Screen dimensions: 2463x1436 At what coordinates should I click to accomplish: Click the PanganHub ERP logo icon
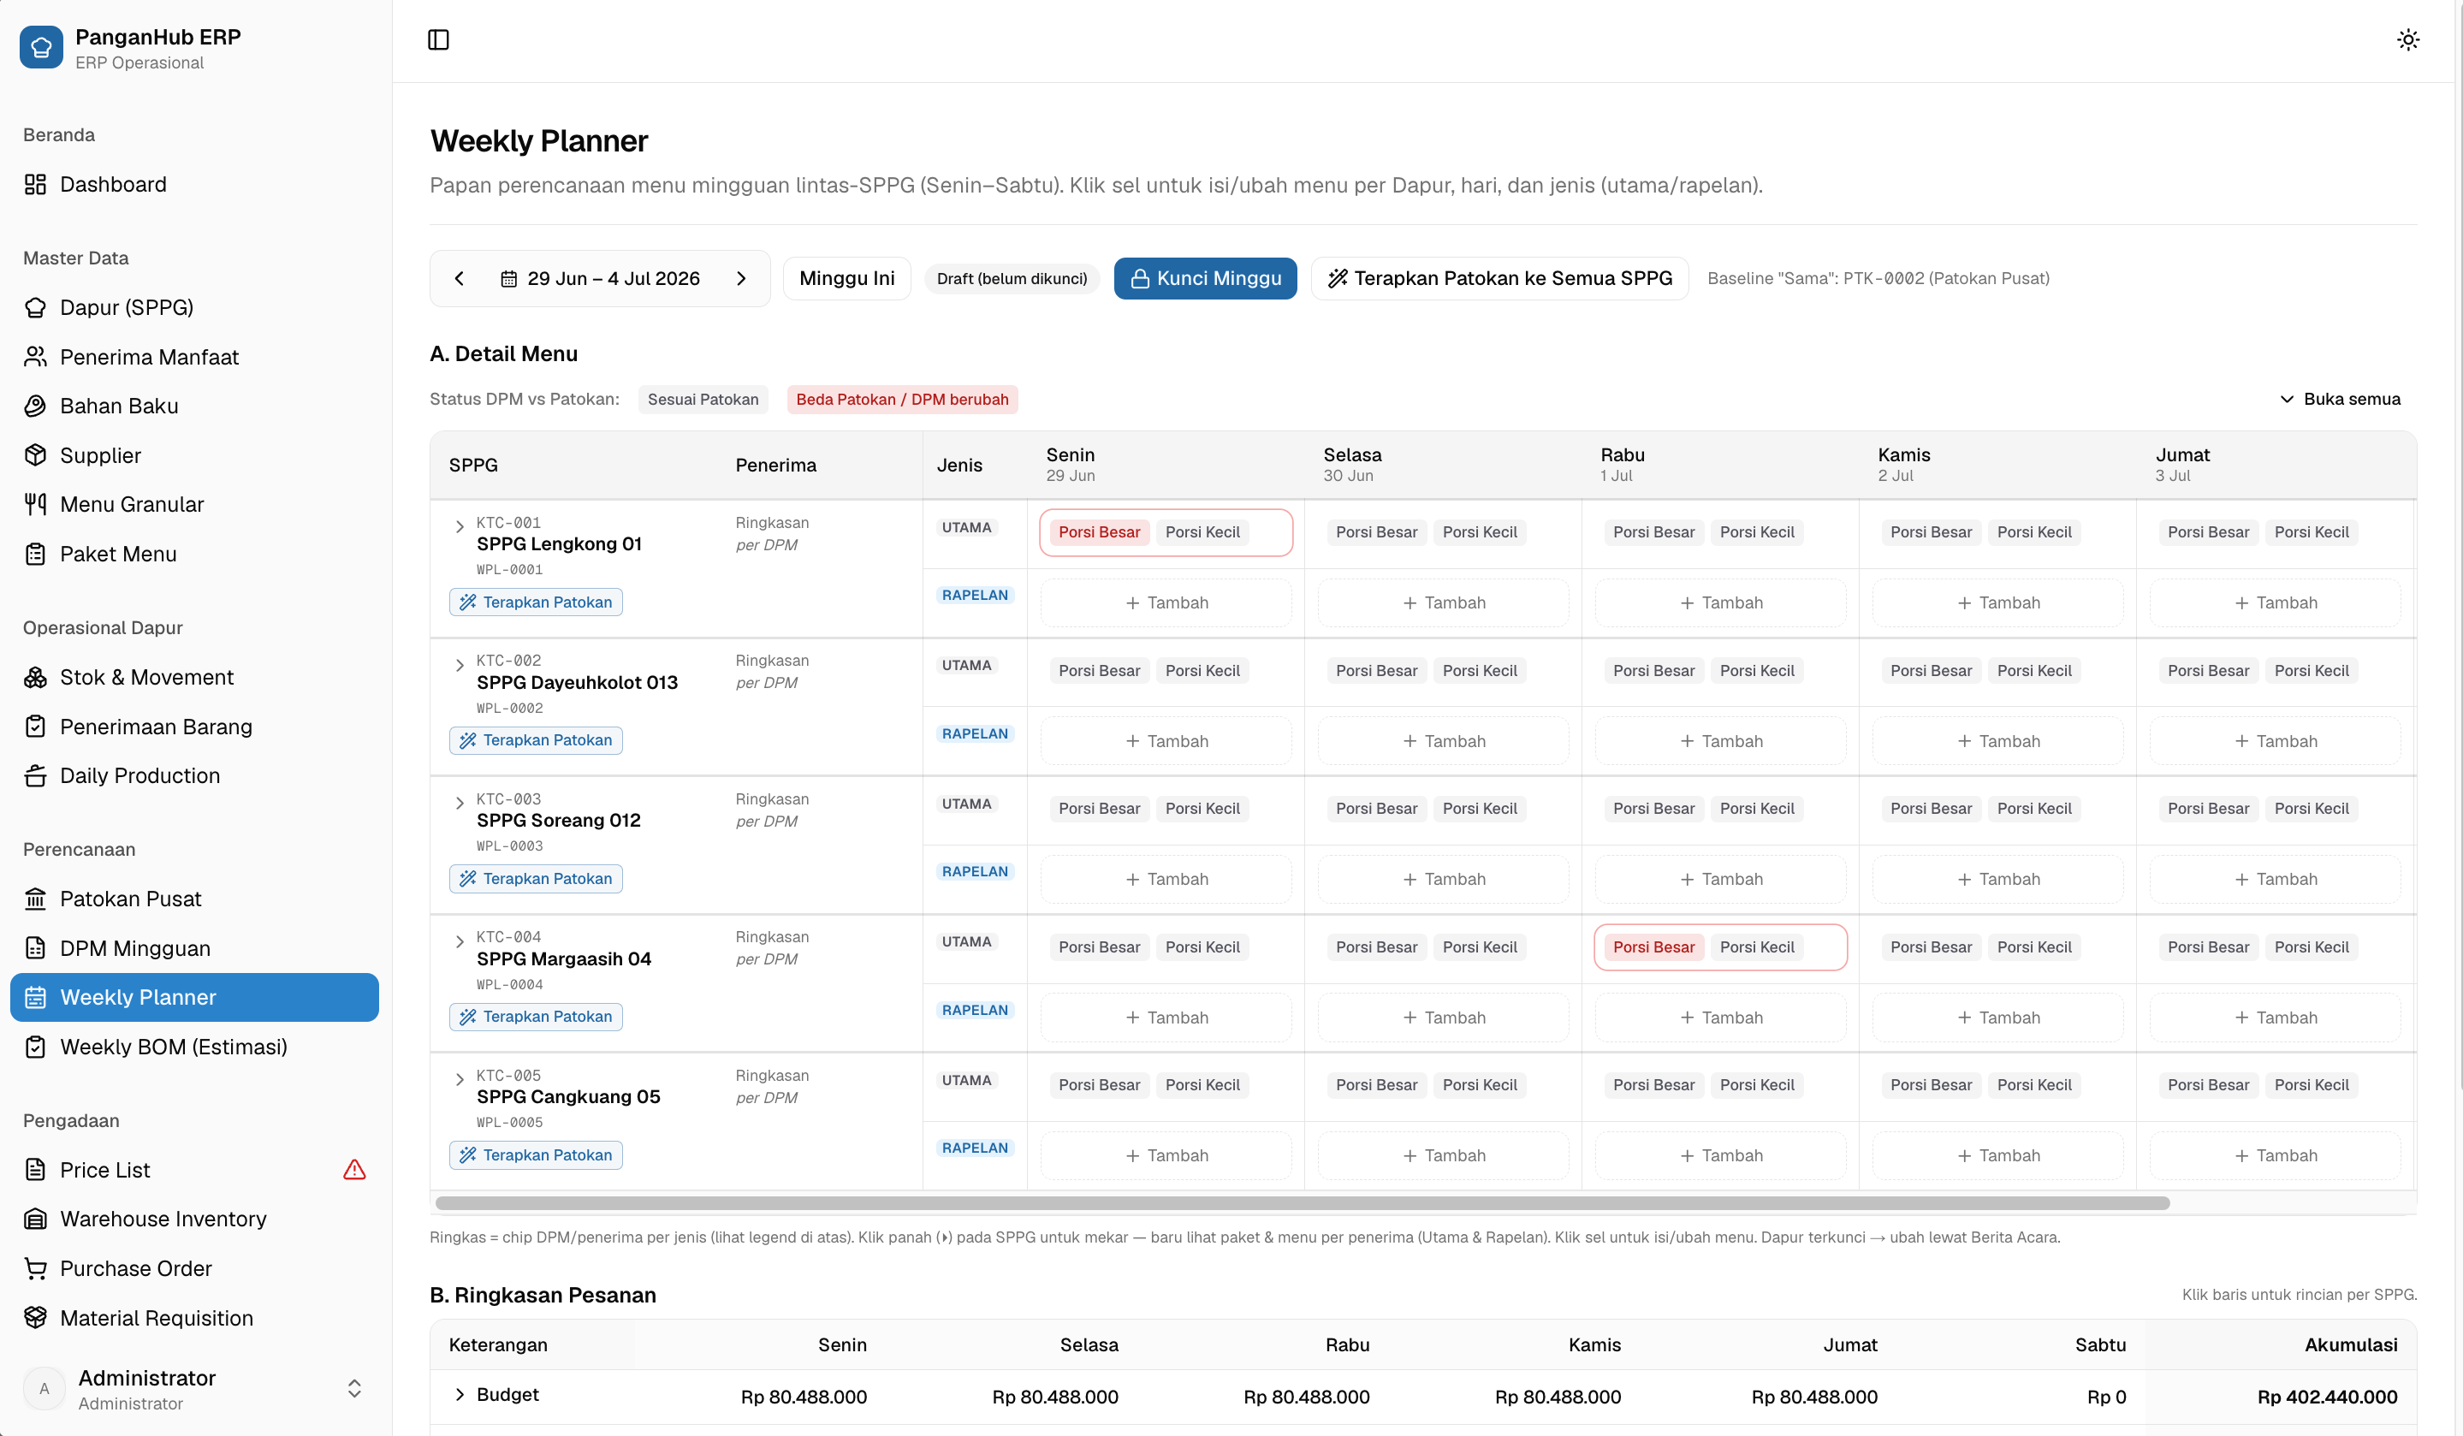click(x=41, y=48)
